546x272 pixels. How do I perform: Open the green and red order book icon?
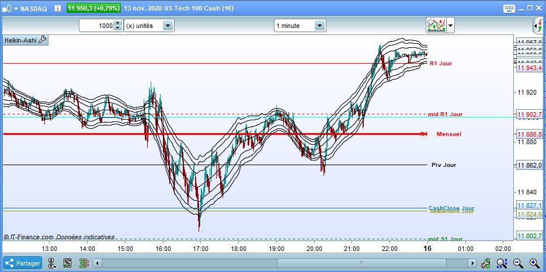84,263
